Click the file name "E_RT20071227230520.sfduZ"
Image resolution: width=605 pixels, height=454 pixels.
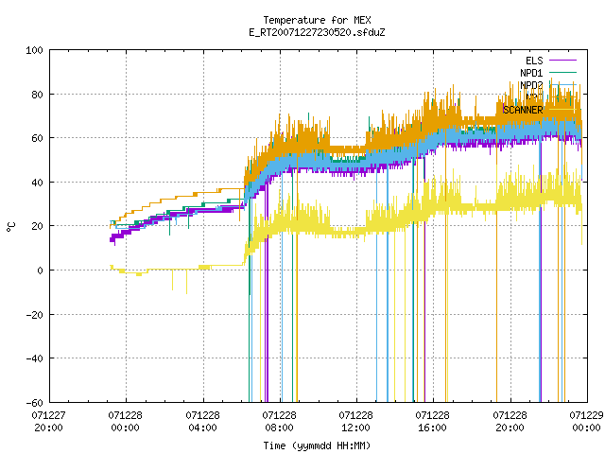click(x=317, y=32)
